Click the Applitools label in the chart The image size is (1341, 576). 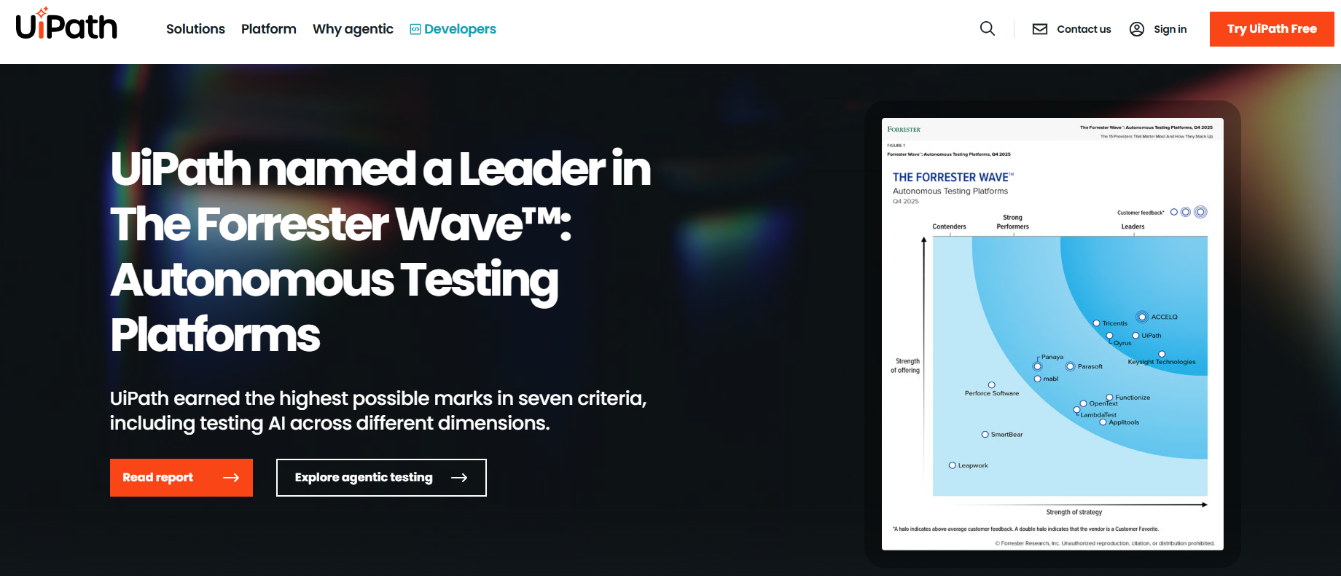click(x=1124, y=422)
